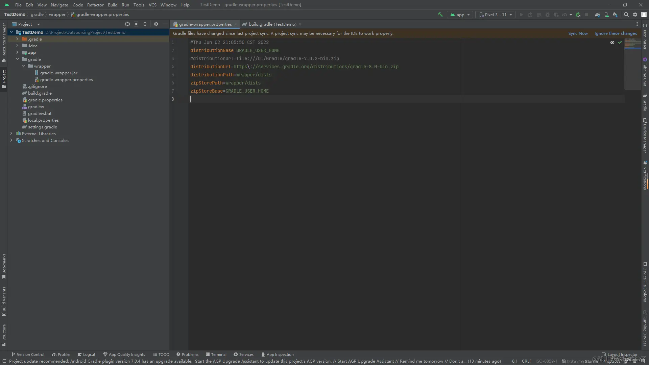The width and height of the screenshot is (649, 365).
Task: Open the Profiler tool window
Action: coord(61,355)
